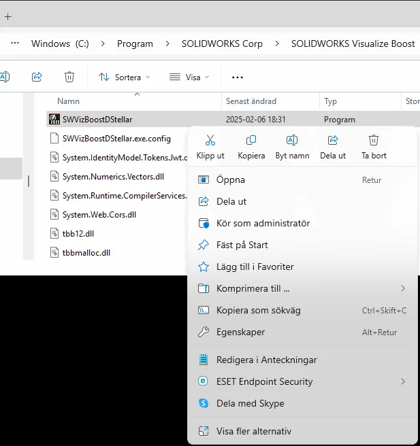Click the SWVizBoostDStellar.exe.config file icon
The image size is (420, 446).
[54, 139]
